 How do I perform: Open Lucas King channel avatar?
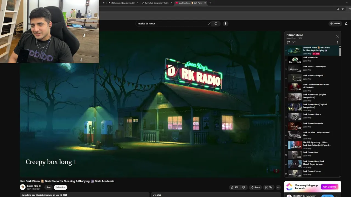[22, 187]
